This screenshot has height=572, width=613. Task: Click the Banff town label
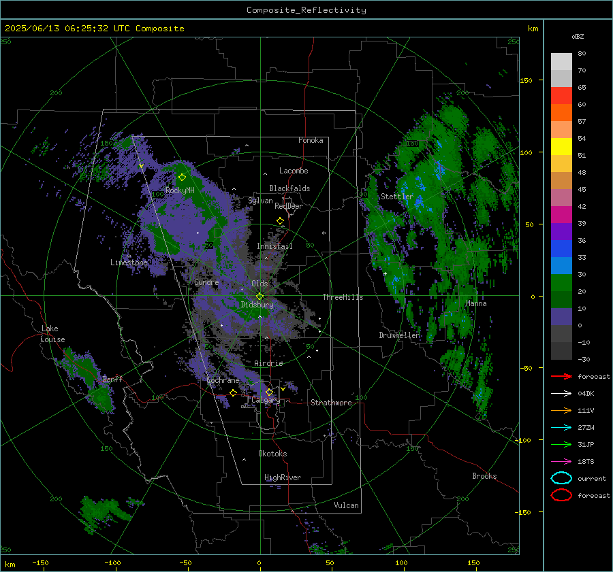[x=112, y=380]
